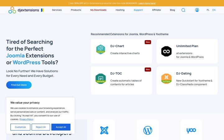This screenshot has height=140, width=224.
Task: Open the Unlimited Plan card title
Action: (x=187, y=46)
